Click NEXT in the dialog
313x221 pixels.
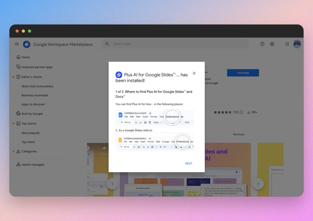[x=189, y=163]
